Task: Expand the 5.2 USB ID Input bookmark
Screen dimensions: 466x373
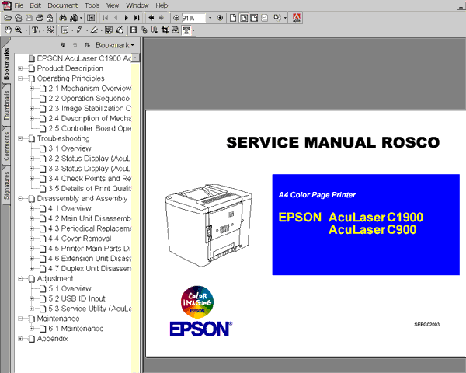Action: click(x=32, y=298)
